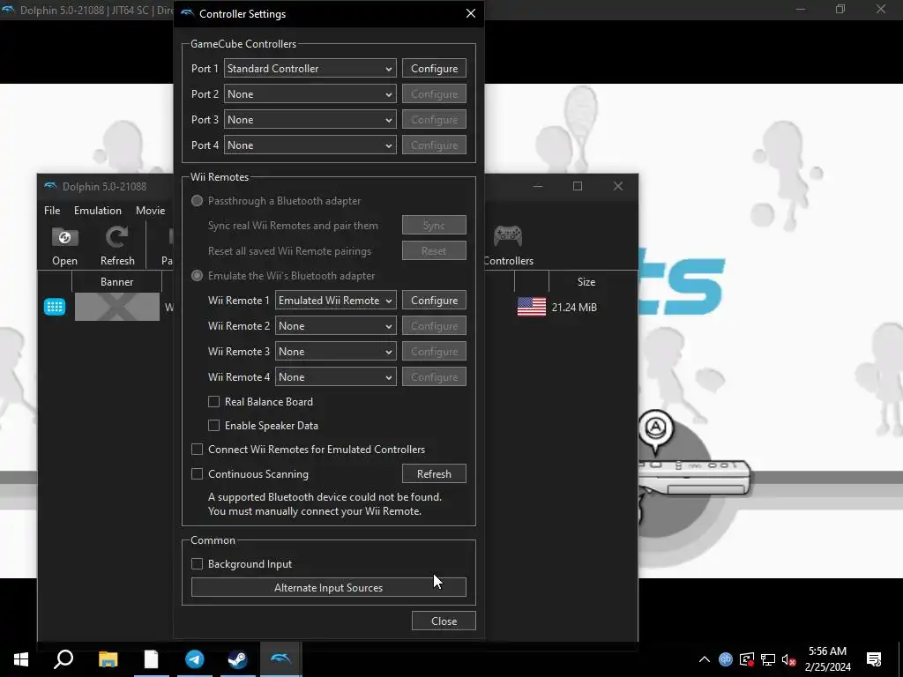Enable Real Balance Board checkbox
This screenshot has height=677, width=903.
click(x=213, y=402)
